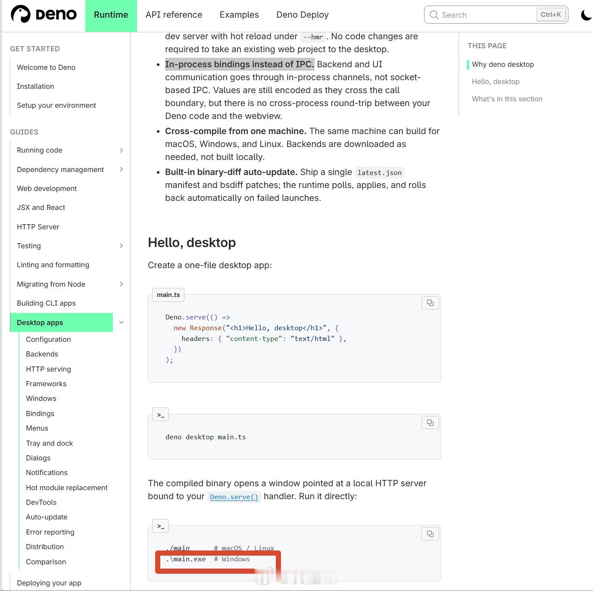Copy the ./main run command block
593x591 pixels.
pos(430,534)
